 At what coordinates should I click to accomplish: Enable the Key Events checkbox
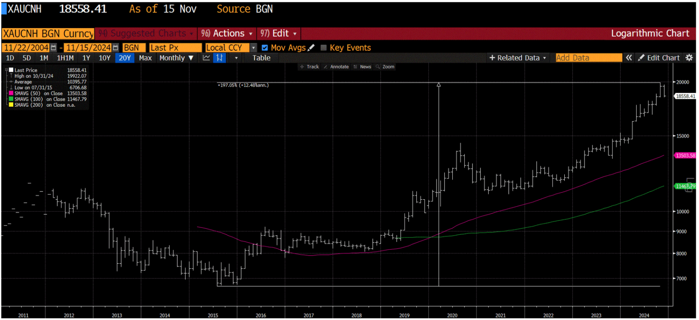coord(324,47)
